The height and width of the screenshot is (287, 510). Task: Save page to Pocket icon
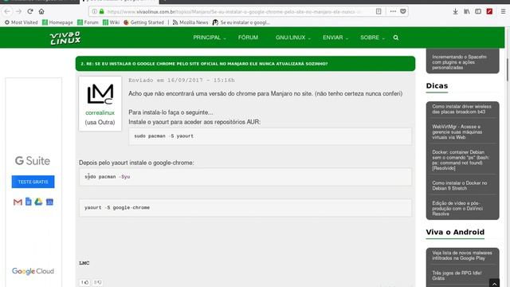(403, 11)
